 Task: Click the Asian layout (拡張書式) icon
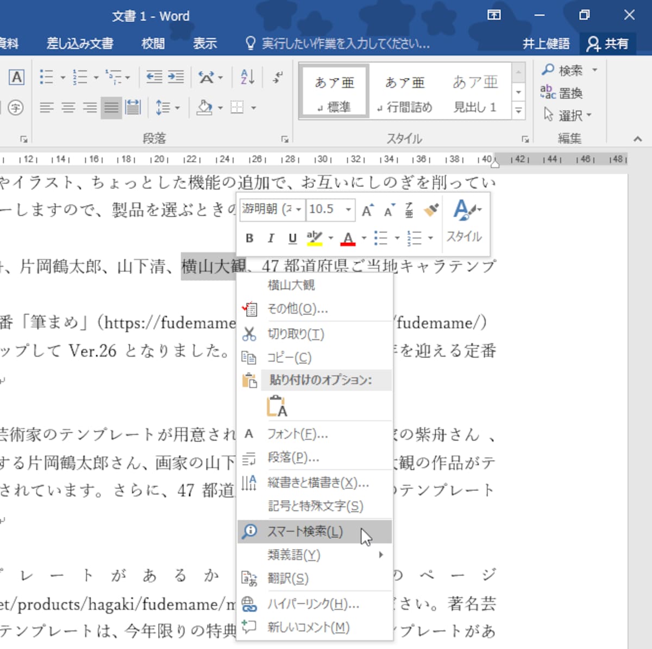(206, 77)
